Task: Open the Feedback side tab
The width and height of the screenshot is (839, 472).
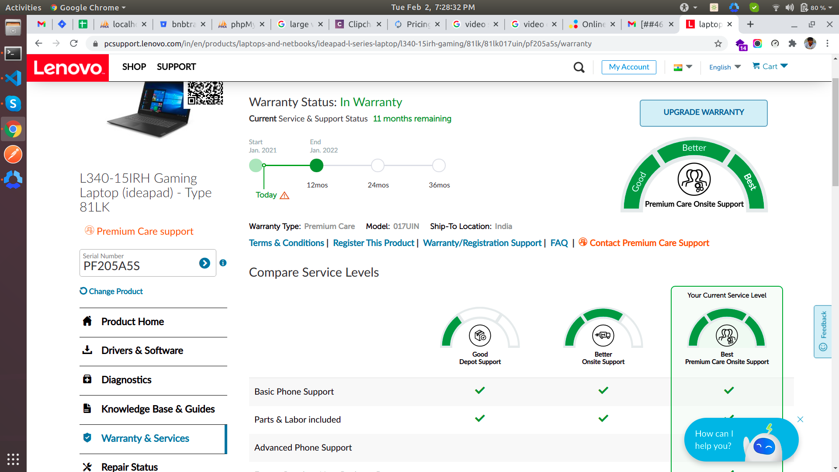Action: tap(823, 331)
